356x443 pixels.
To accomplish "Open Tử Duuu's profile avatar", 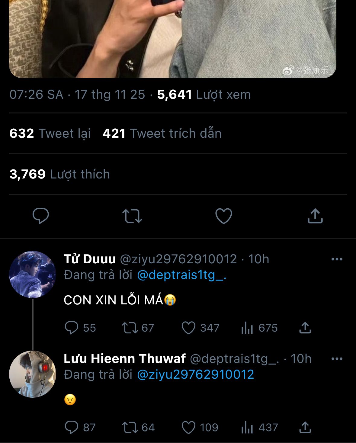I will tap(33, 274).
